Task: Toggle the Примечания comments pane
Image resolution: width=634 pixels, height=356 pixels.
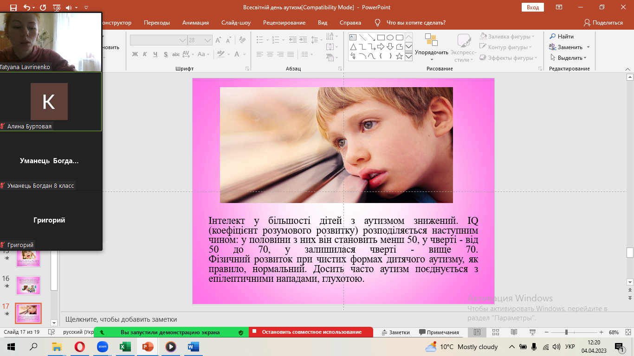Action: [x=439, y=332]
